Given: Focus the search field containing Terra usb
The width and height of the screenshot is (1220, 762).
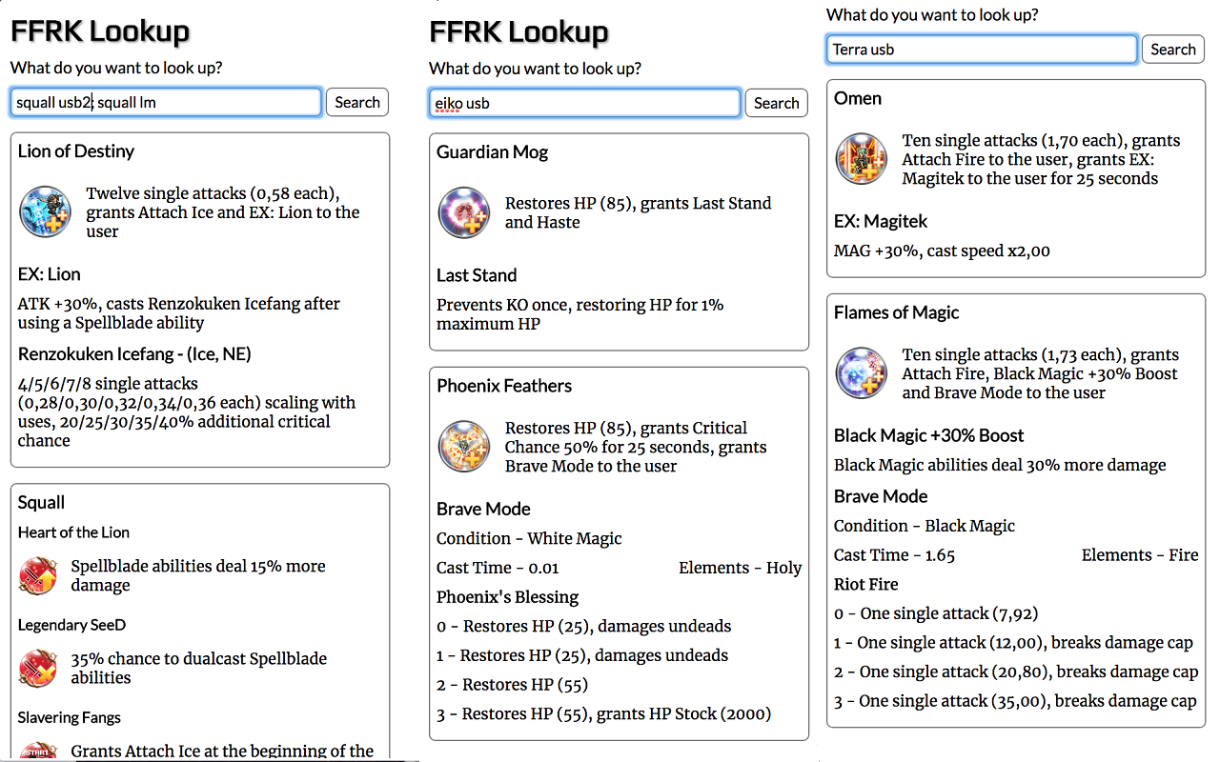Looking at the screenshot, I should [x=982, y=50].
